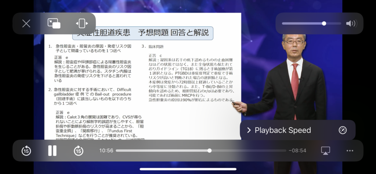Image resolution: width=376 pixels, height=174 pixels.
Task: Pause the video playback
Action: (x=52, y=150)
